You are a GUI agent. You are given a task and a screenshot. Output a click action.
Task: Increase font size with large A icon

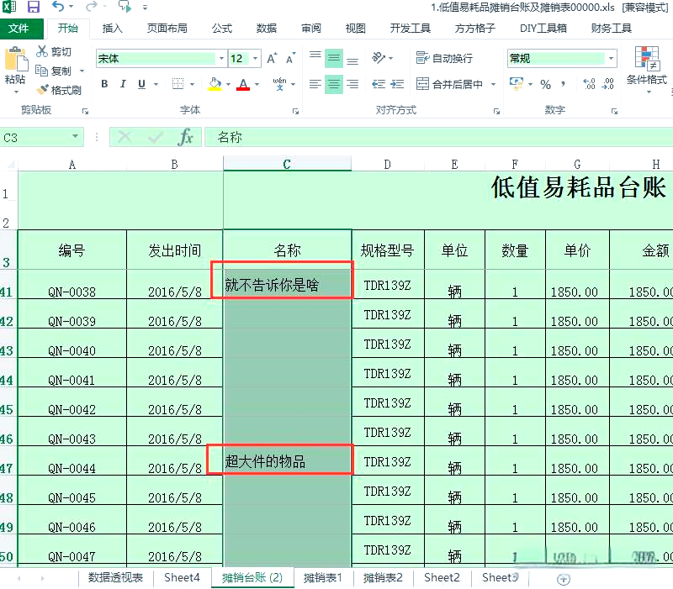pyautogui.click(x=272, y=58)
